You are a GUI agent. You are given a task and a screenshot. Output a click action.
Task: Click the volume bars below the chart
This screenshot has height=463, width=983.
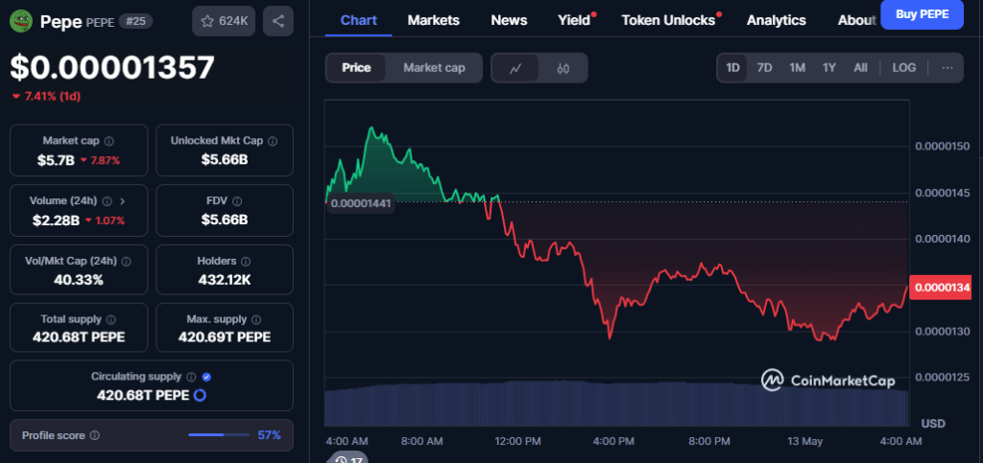pos(617,404)
